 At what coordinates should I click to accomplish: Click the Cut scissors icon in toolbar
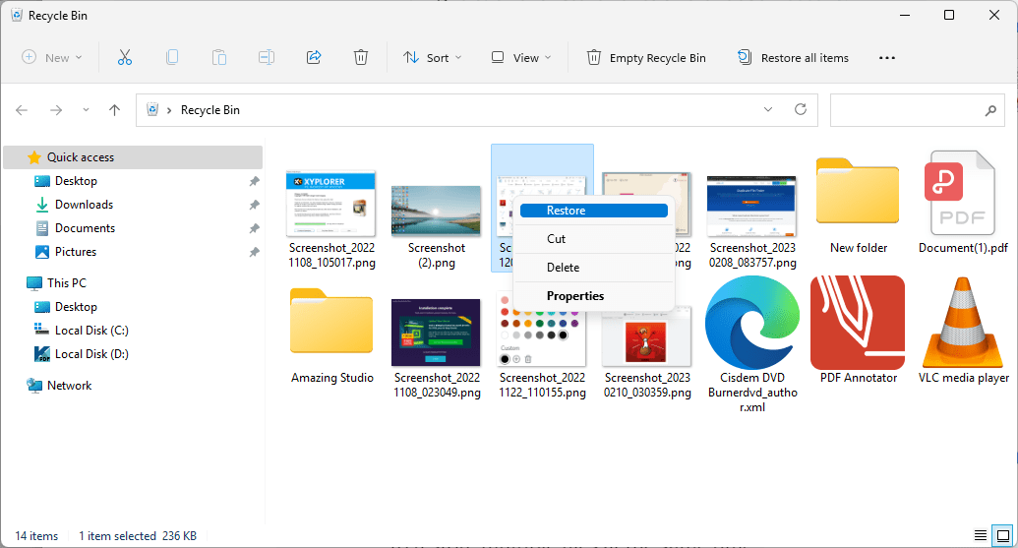click(124, 57)
